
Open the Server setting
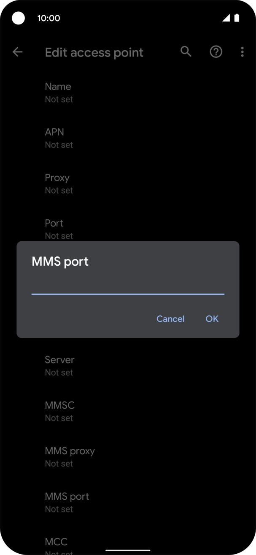[59, 366]
